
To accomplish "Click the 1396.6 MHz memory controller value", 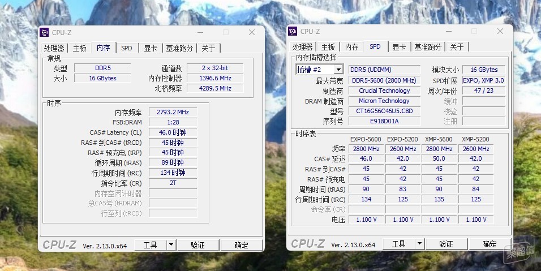I will (215, 78).
